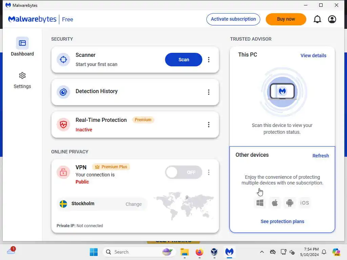
Task: Click the red Public connection text
Action: (82, 182)
